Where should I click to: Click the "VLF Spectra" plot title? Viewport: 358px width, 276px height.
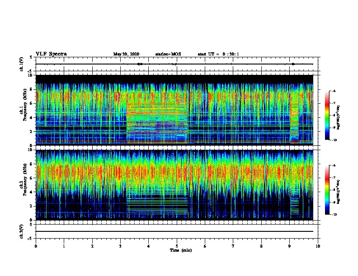51,54
